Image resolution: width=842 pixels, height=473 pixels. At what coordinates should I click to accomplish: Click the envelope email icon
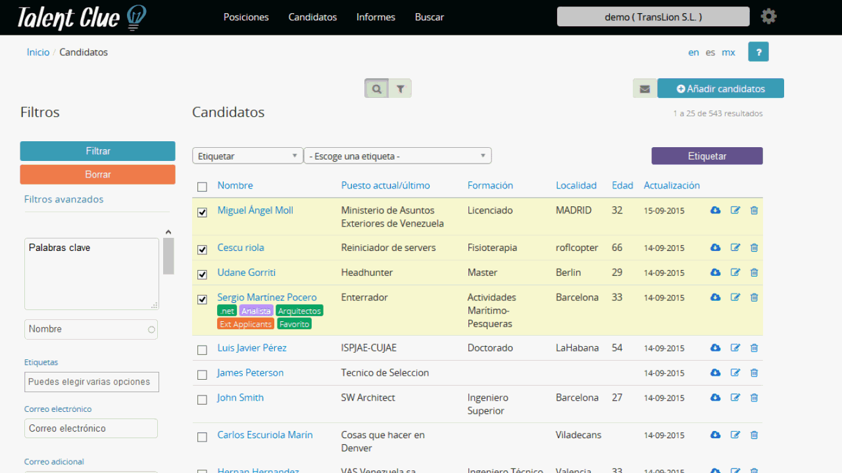coord(645,89)
